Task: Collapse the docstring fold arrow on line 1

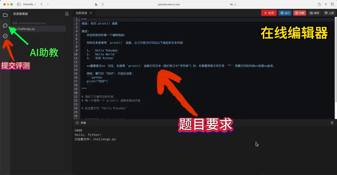Action: click(x=79, y=20)
